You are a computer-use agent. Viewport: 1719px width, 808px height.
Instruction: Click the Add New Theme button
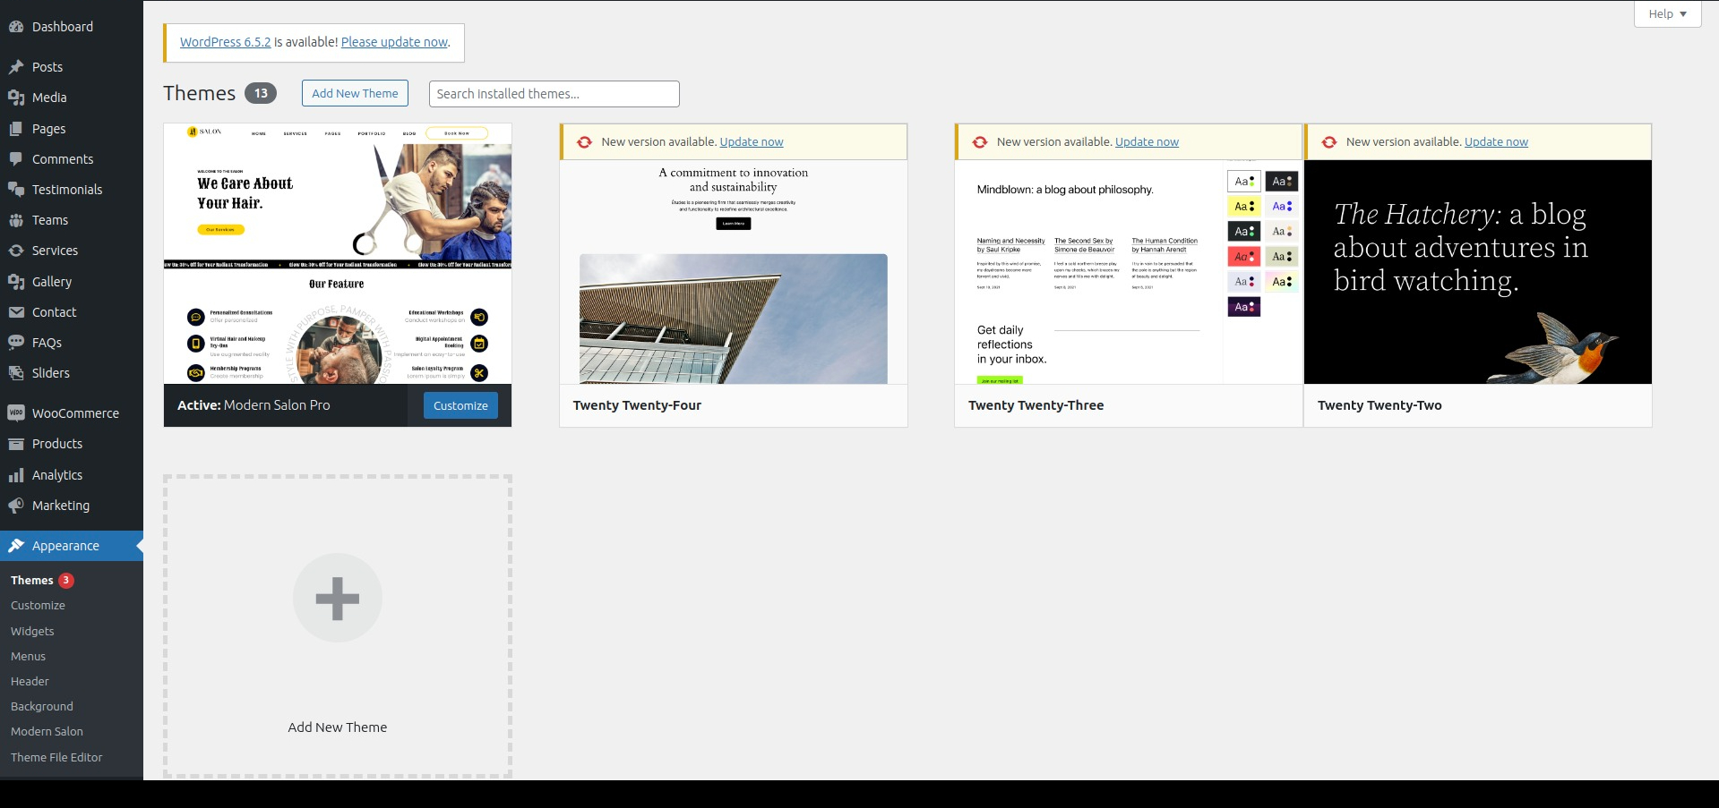point(355,93)
